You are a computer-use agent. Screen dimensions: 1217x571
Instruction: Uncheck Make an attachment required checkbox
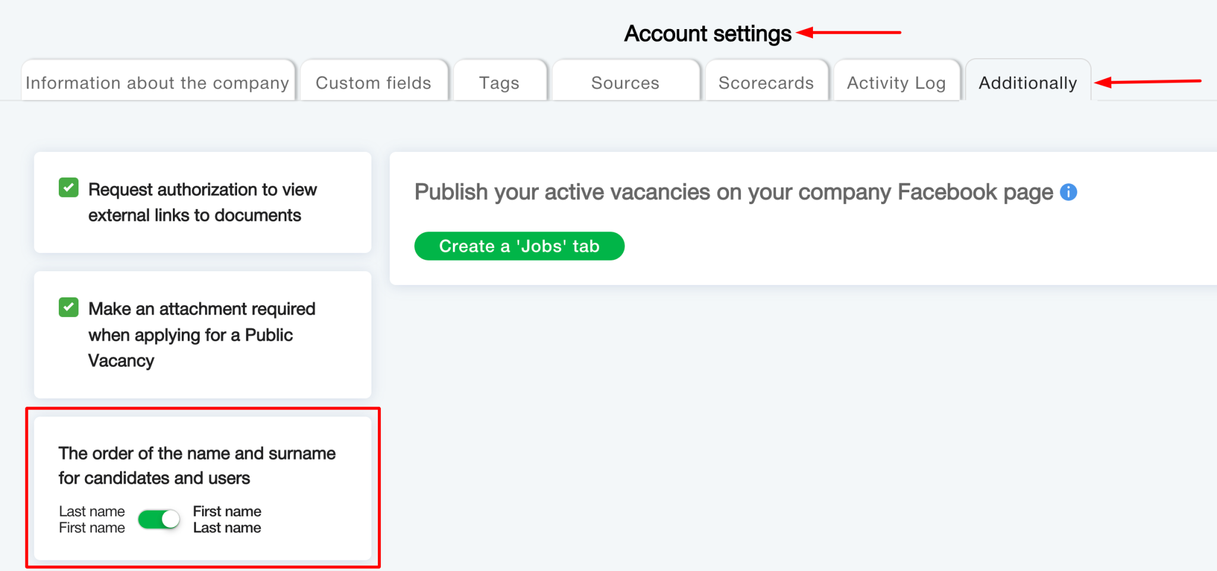(x=69, y=307)
